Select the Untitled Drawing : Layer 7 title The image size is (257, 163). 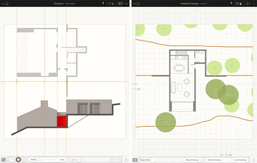[x=193, y=3]
